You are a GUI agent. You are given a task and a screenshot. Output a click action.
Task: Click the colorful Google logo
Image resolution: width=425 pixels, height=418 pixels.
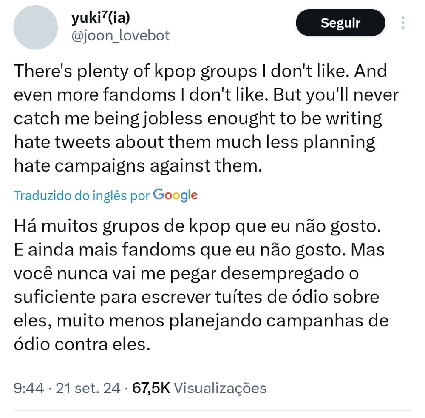(176, 195)
